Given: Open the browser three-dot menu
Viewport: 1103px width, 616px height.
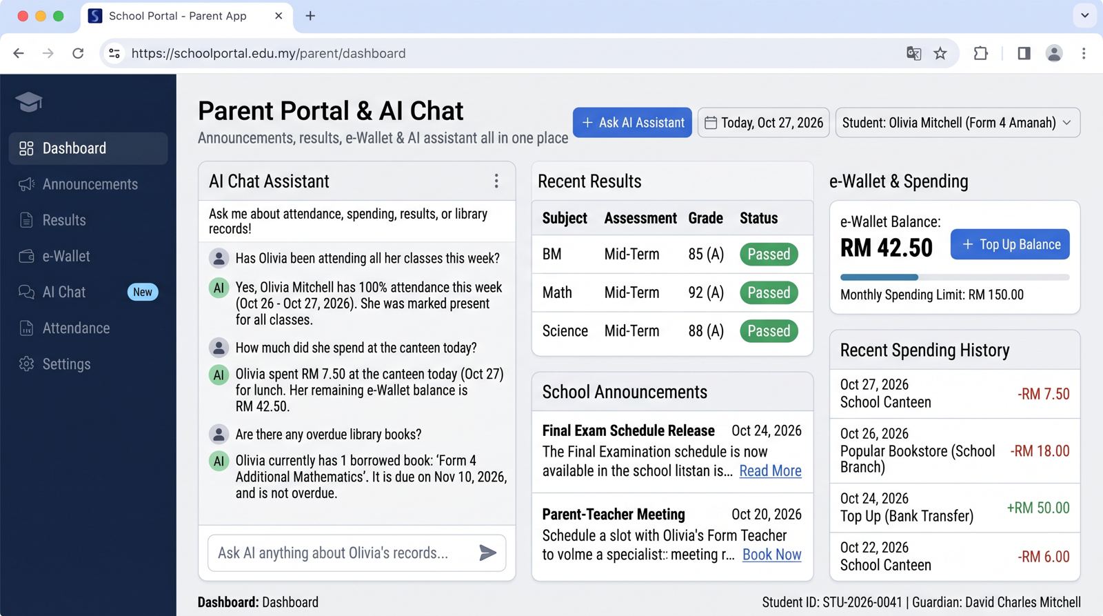Looking at the screenshot, I should pyautogui.click(x=1084, y=53).
